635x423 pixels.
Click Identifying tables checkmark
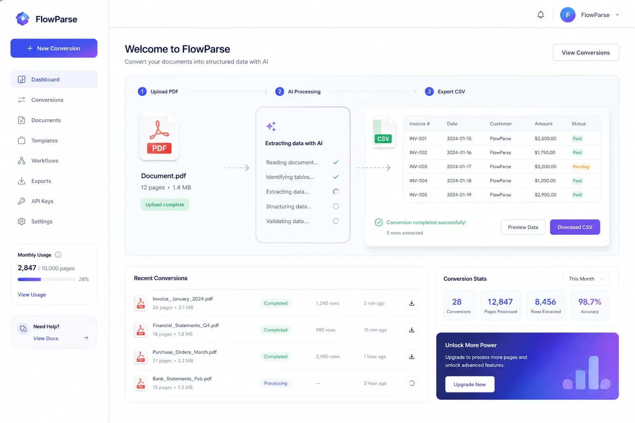tap(336, 177)
